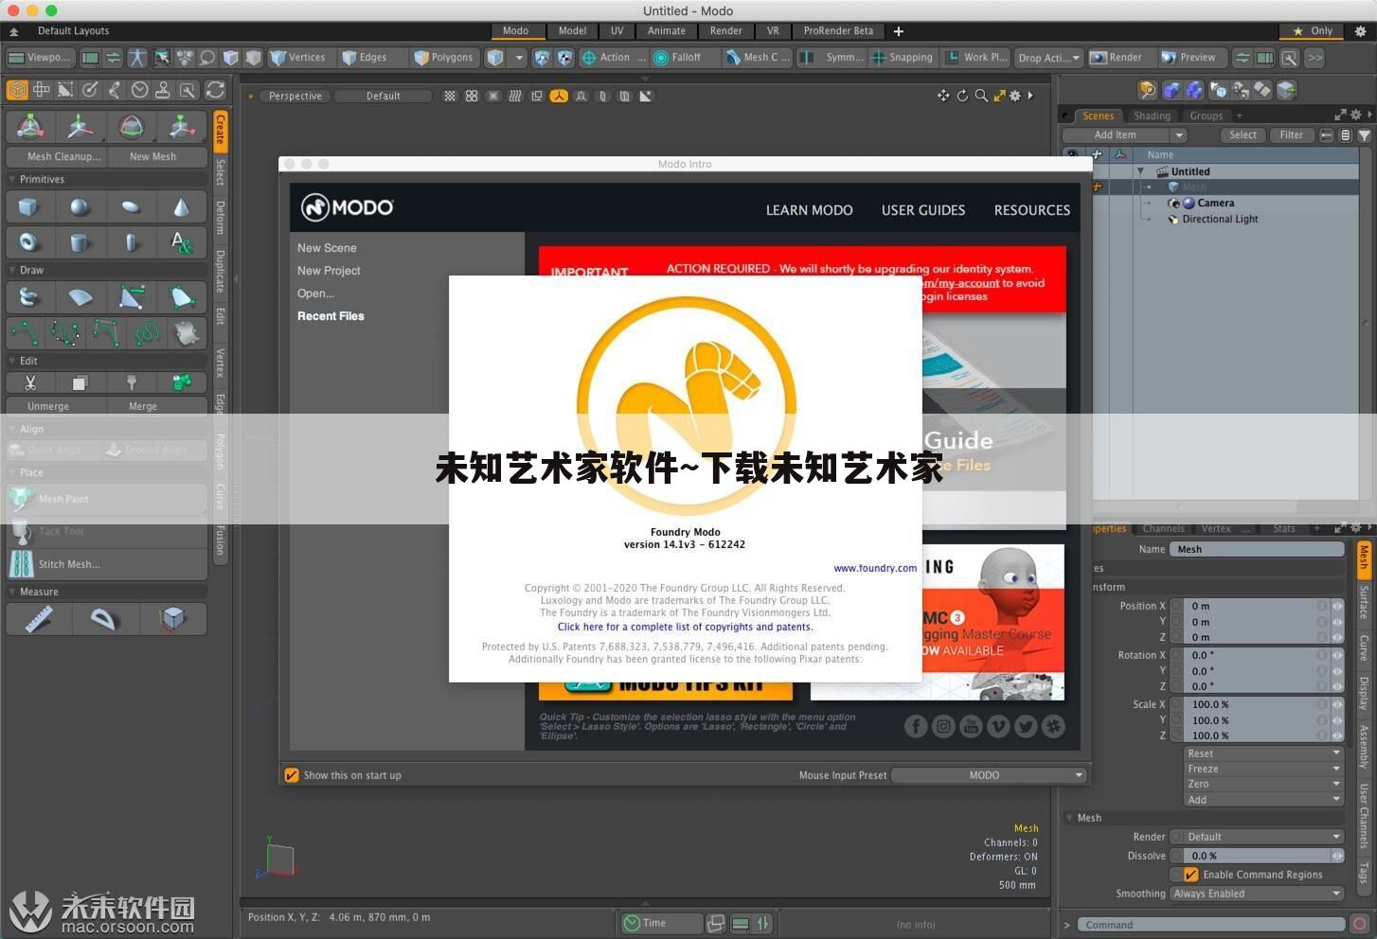
Task: Collapse the Edit section
Action: pyautogui.click(x=12, y=362)
